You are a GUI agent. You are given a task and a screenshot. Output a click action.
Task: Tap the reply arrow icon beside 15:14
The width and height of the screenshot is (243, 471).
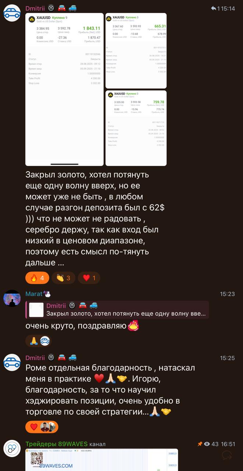(214, 8)
